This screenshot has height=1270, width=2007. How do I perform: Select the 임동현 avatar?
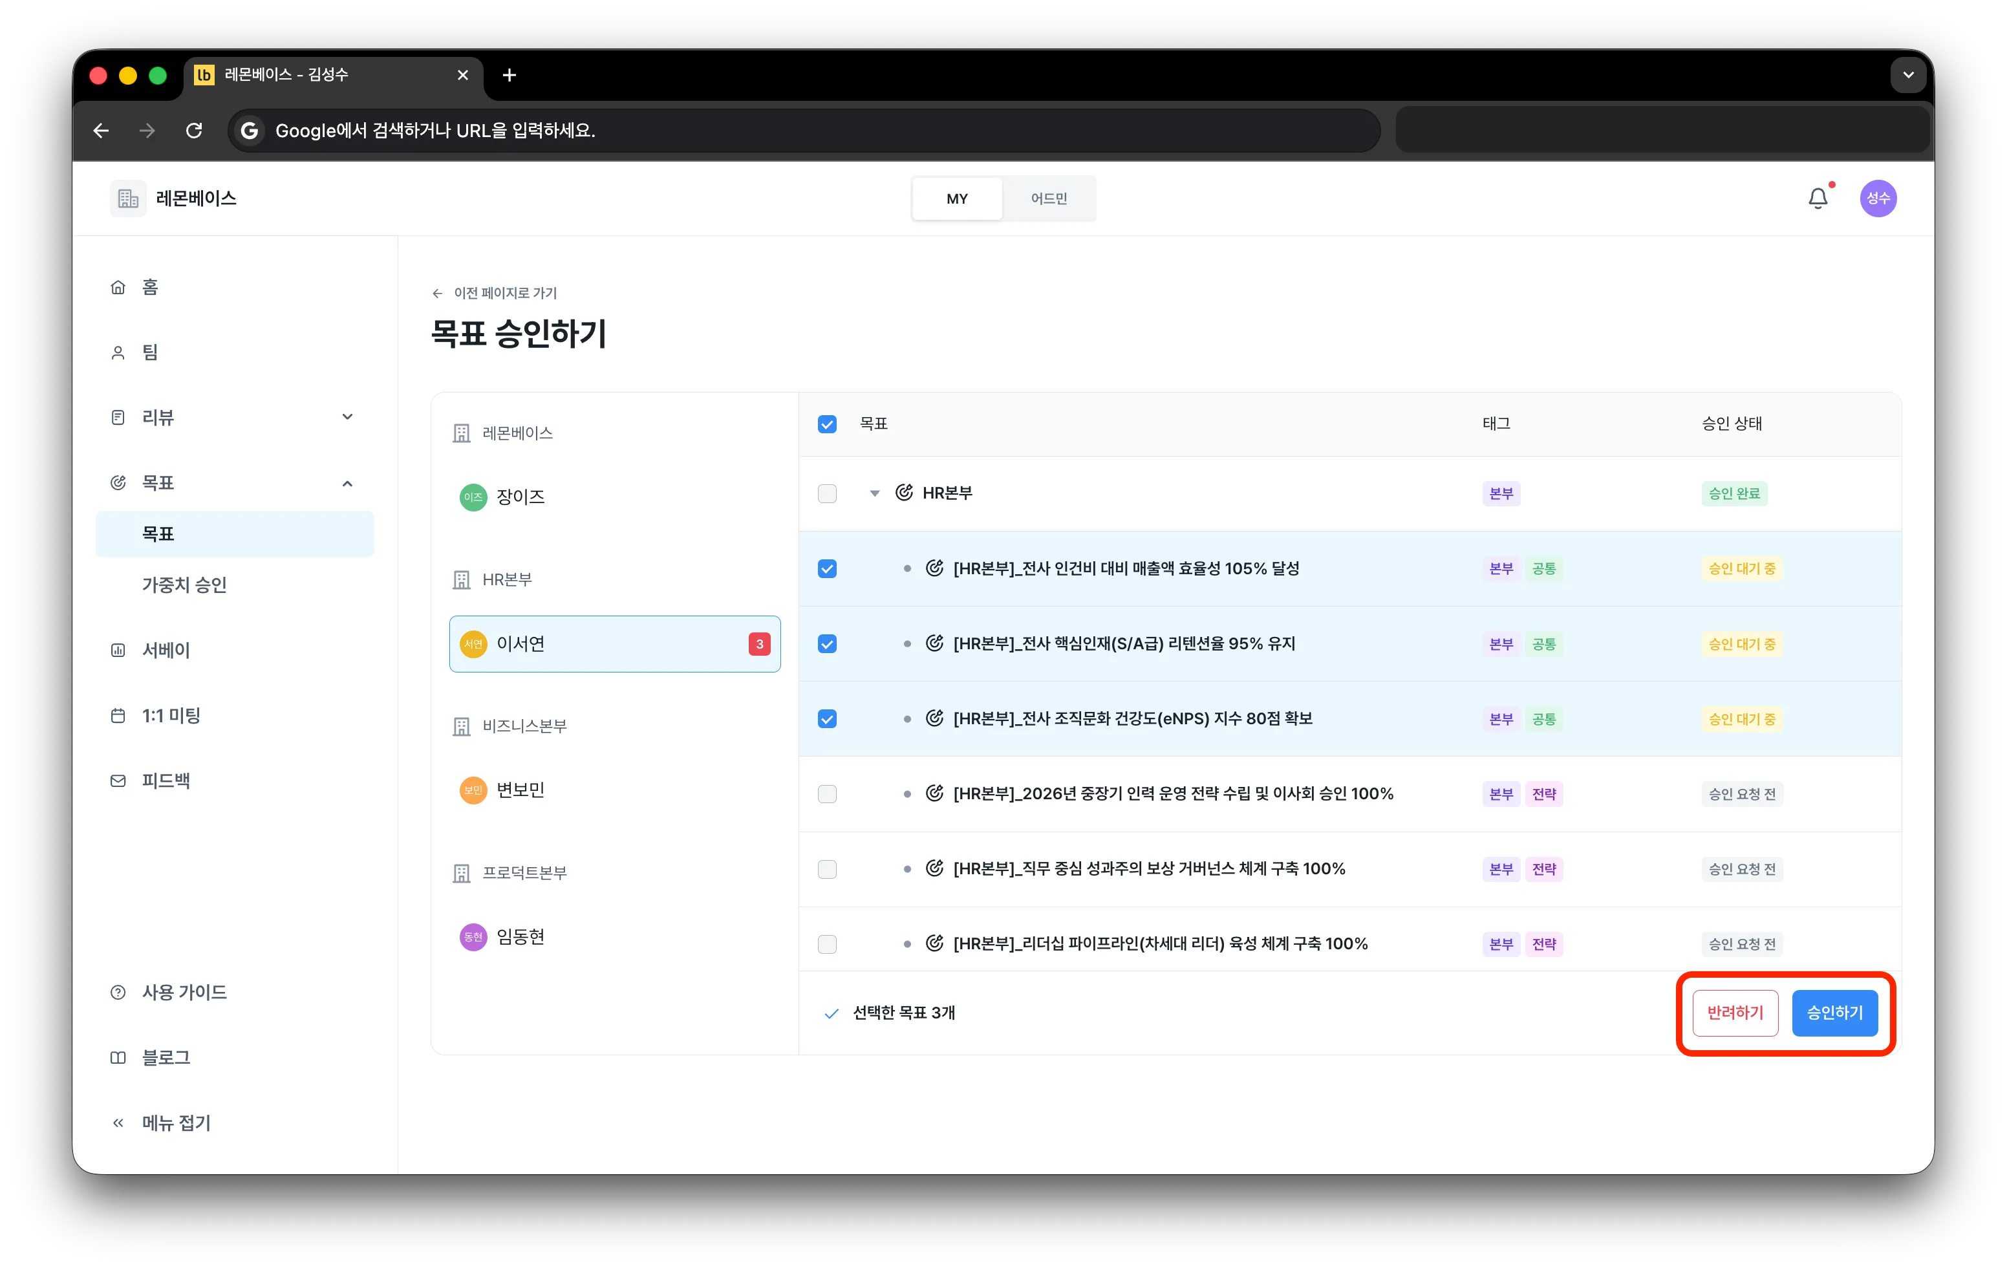[x=473, y=938]
